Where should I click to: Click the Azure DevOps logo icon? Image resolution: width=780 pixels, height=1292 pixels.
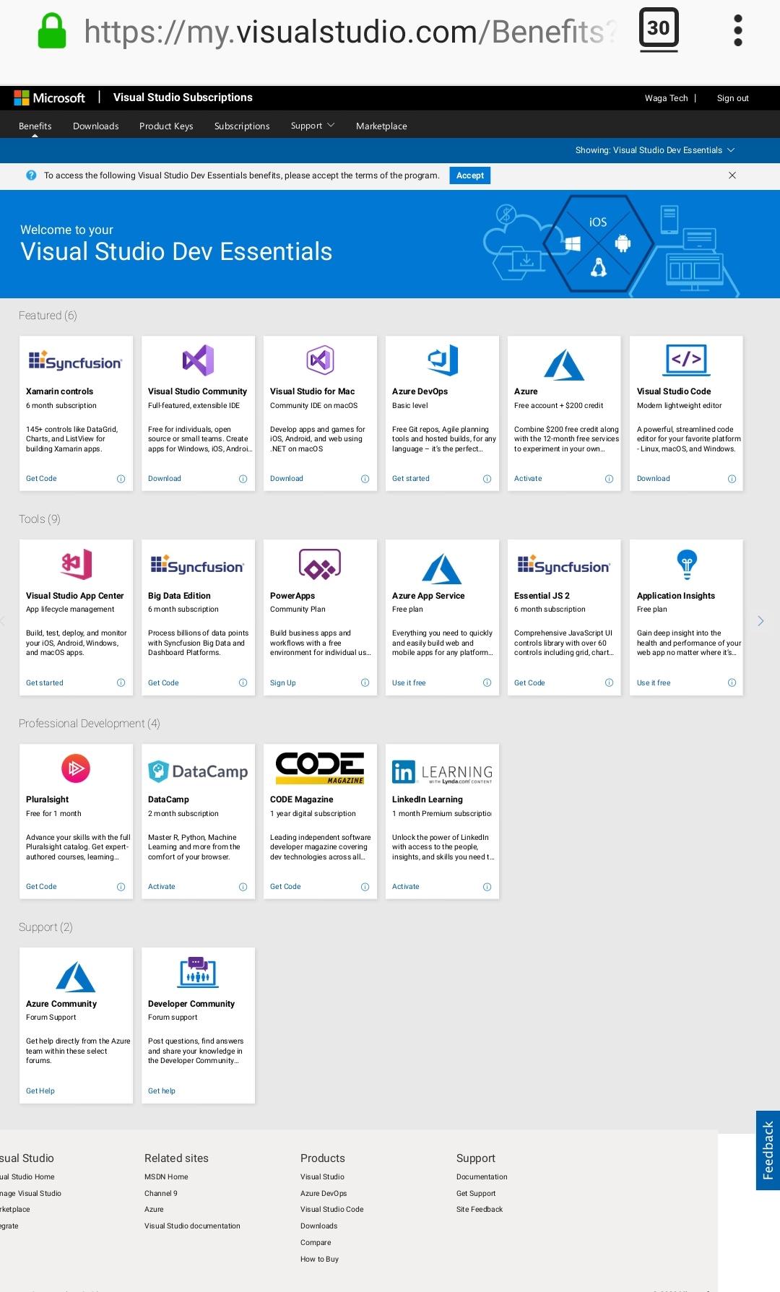[x=443, y=360]
